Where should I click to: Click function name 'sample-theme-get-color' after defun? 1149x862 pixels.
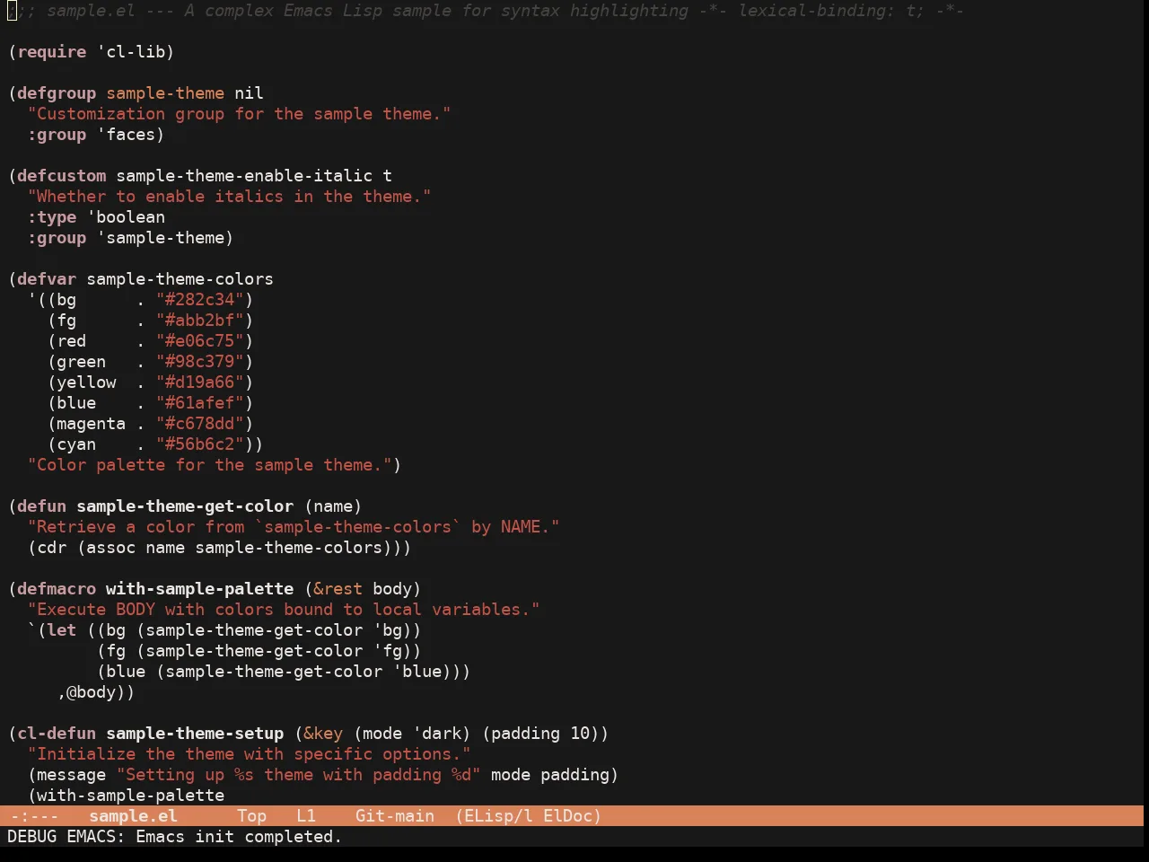[185, 506]
